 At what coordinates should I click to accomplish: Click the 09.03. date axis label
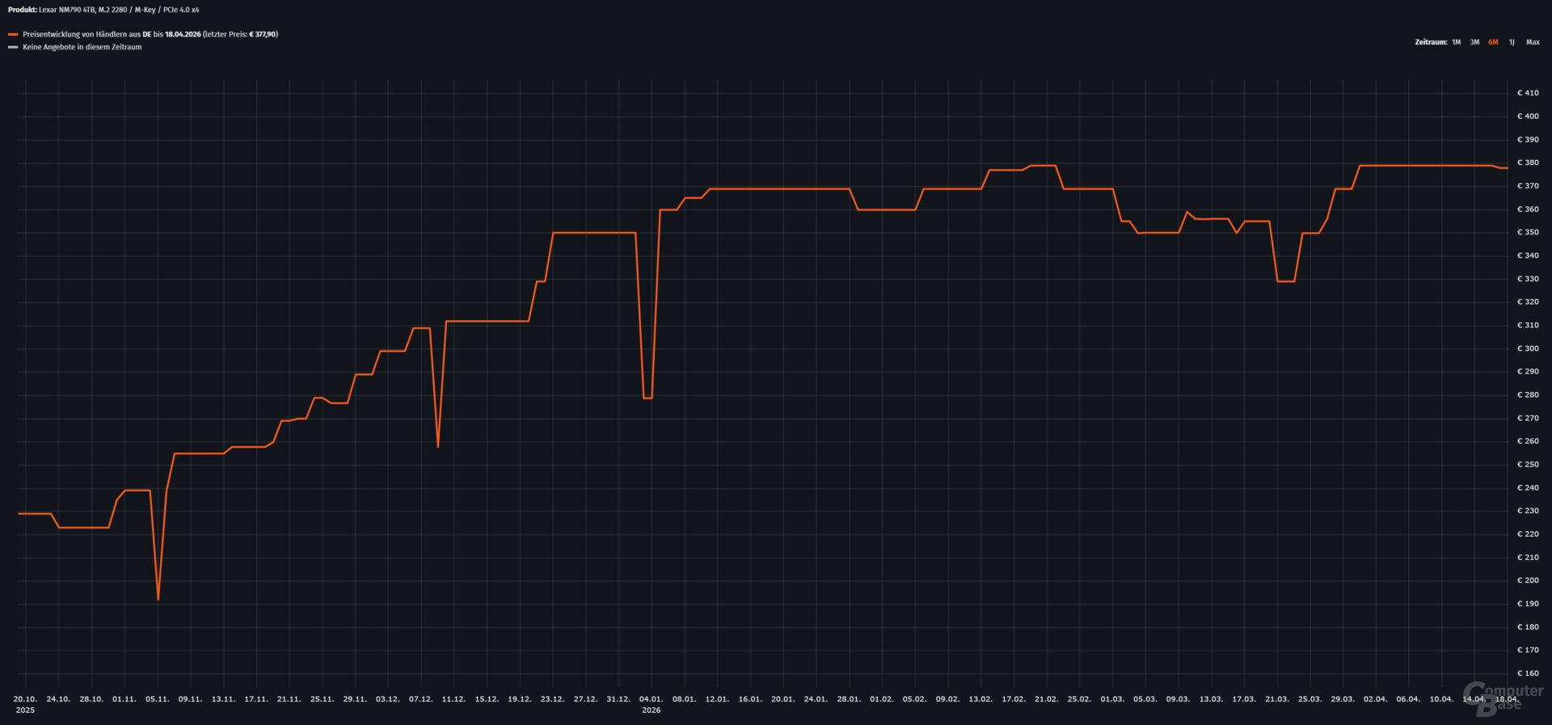point(1178,699)
